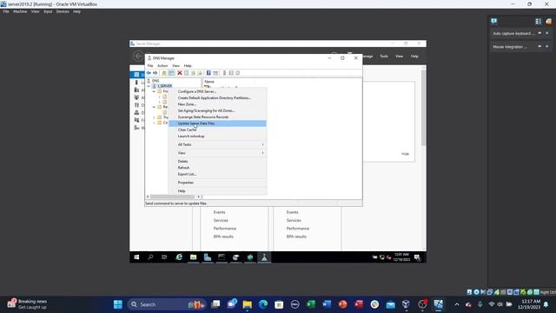Open the DNS Manager View menu
Image resolution: width=556 pixels, height=313 pixels.
tap(175, 66)
